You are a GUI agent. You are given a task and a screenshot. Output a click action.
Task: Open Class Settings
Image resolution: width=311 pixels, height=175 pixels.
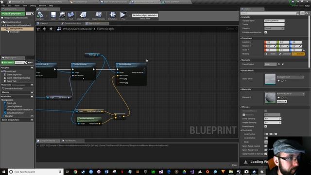(83, 16)
